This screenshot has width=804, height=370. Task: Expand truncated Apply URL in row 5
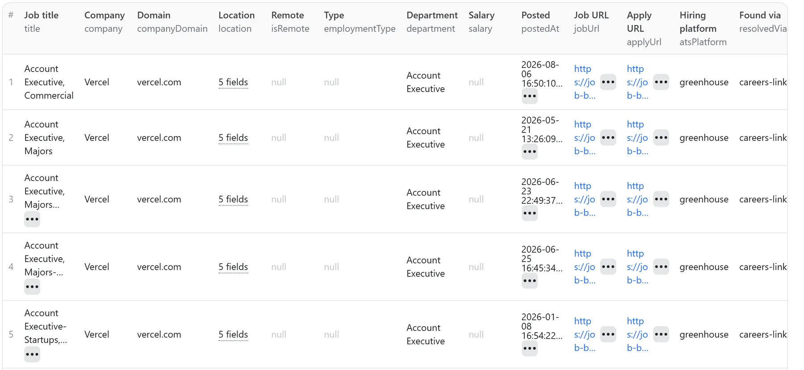(661, 334)
